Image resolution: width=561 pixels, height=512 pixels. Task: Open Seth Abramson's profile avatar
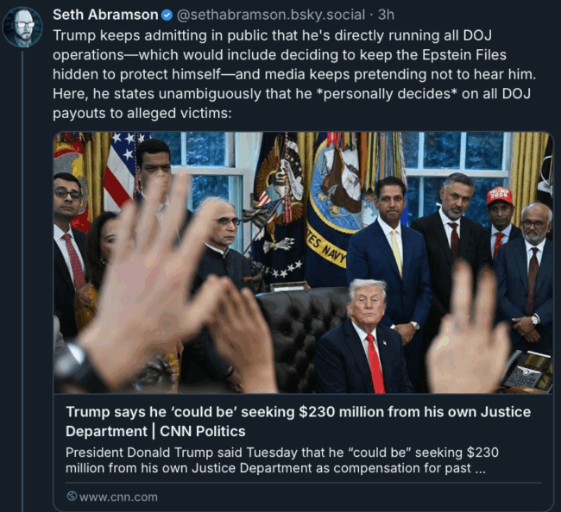click(22, 28)
